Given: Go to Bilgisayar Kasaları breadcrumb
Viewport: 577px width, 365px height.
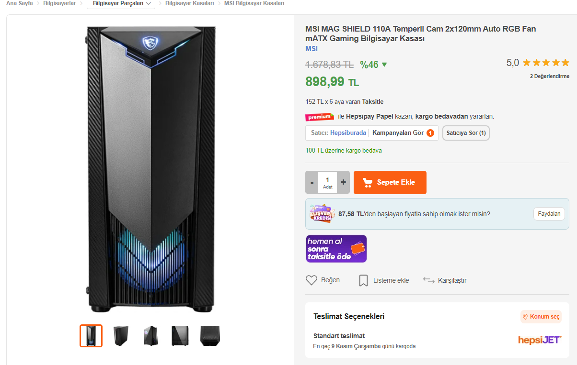Looking at the screenshot, I should [189, 3].
